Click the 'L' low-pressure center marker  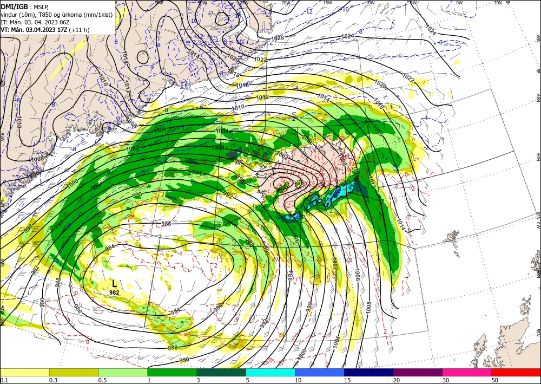click(x=115, y=284)
